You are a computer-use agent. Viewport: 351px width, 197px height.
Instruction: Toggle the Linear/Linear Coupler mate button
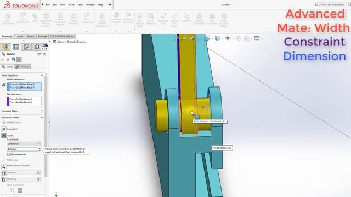(x=4, y=166)
